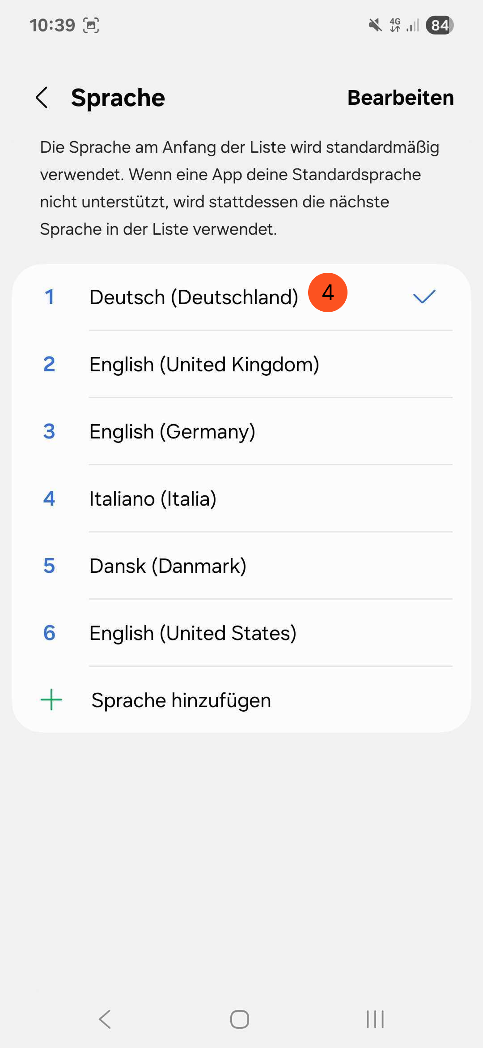The height and width of the screenshot is (1048, 483).
Task: Tap the checkmark beside Deutsch (Deutschland)
Action: tap(424, 296)
